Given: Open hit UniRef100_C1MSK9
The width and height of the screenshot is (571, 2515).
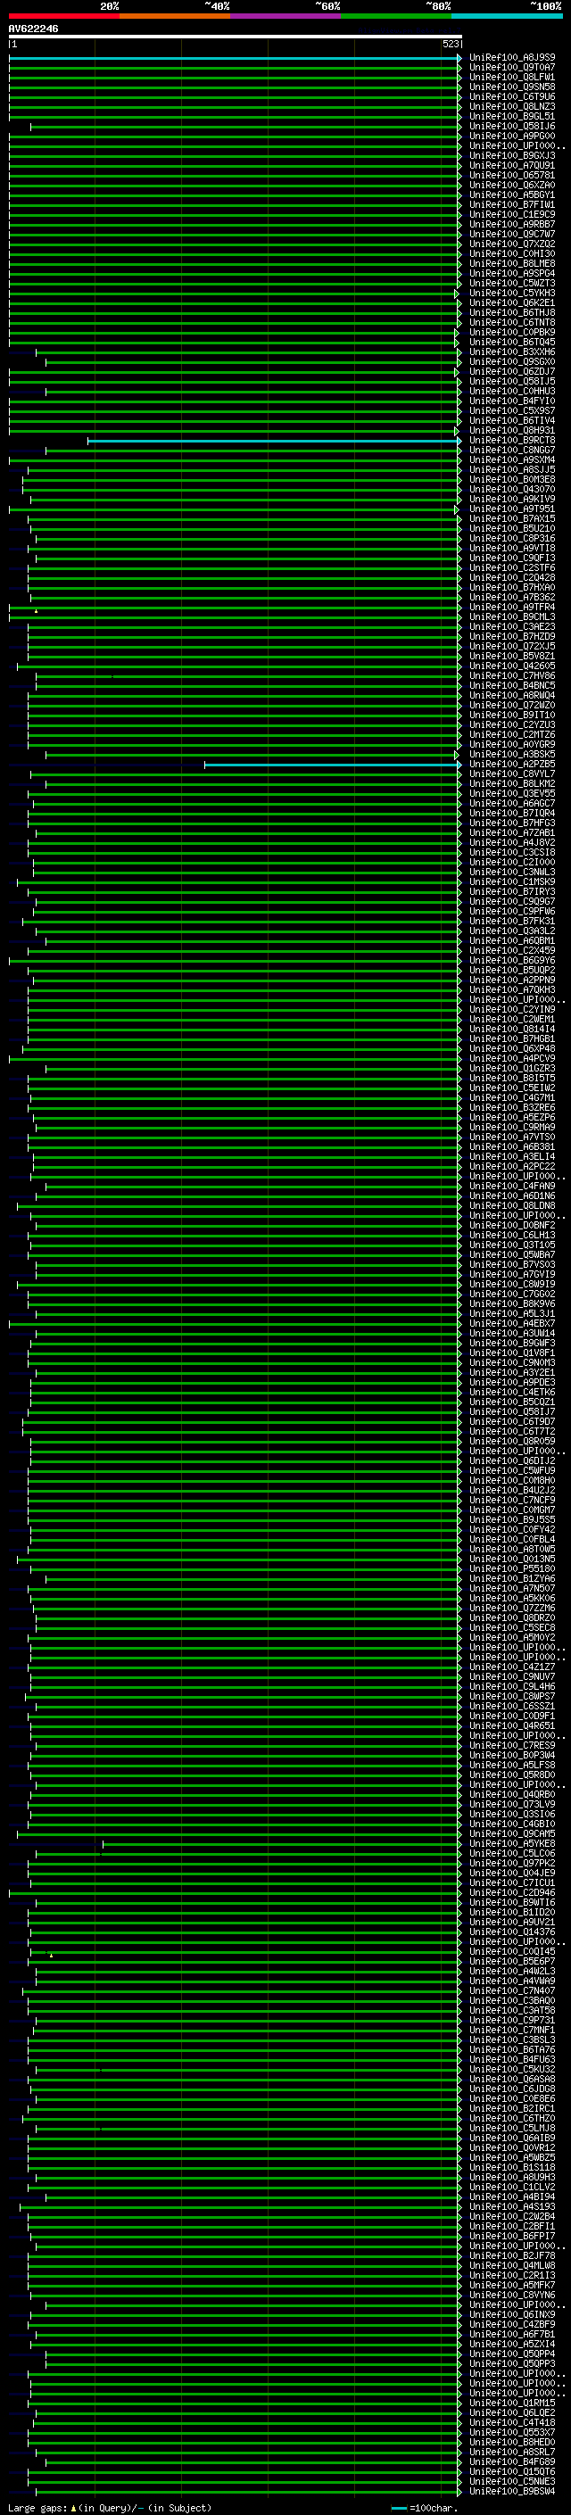Looking at the screenshot, I should pos(512,882).
